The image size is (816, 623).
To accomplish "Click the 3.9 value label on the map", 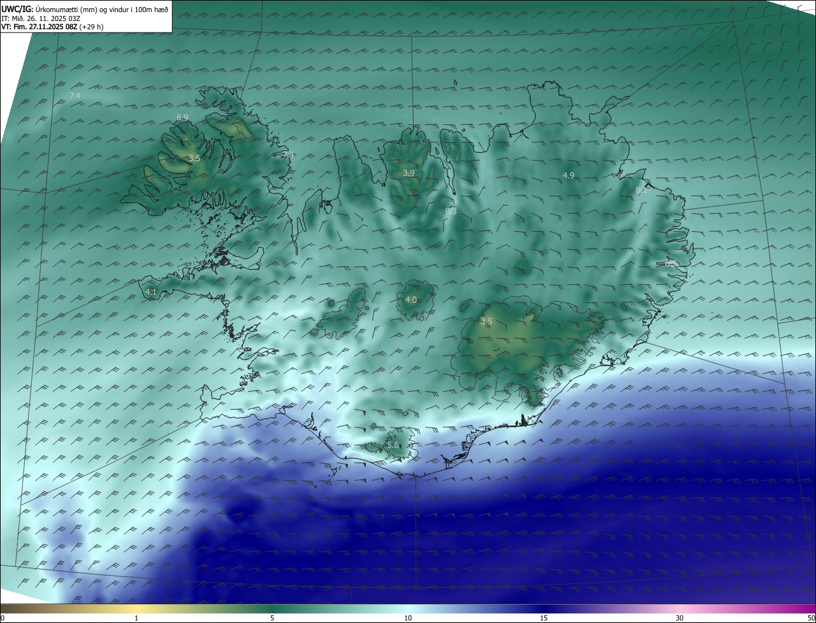I will pyautogui.click(x=409, y=173).
